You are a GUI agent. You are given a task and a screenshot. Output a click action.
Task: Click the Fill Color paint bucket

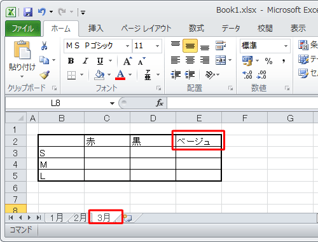(x=99, y=75)
